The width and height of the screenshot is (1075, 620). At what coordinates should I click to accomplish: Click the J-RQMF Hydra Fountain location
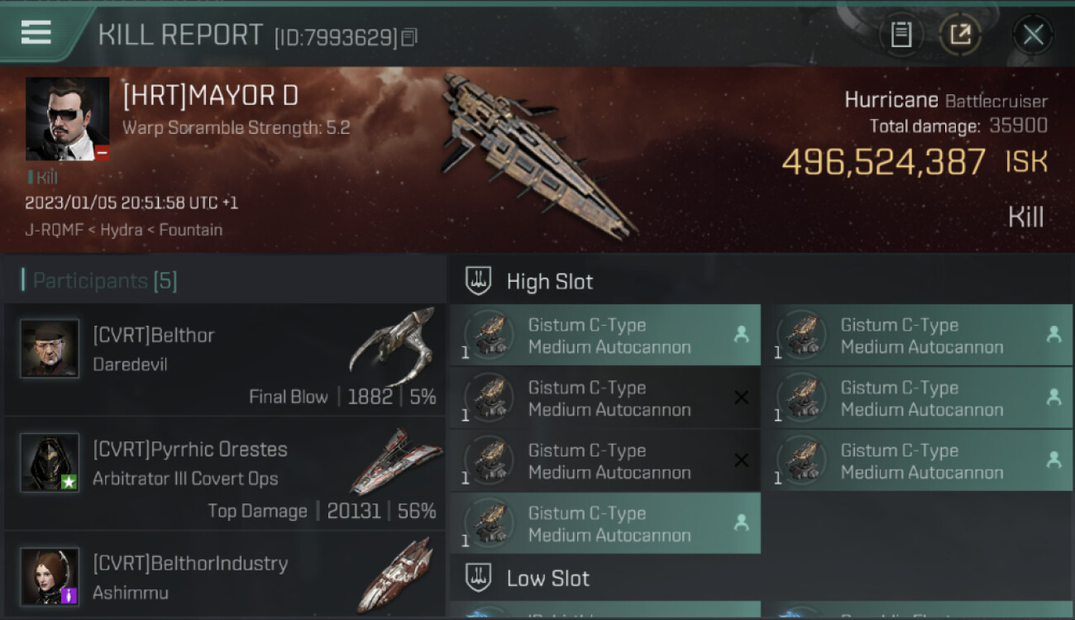coord(123,230)
